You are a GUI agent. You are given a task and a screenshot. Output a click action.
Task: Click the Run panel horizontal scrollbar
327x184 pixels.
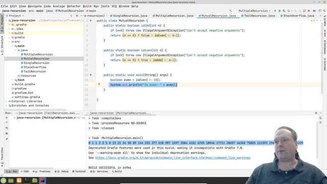coord(31,168)
